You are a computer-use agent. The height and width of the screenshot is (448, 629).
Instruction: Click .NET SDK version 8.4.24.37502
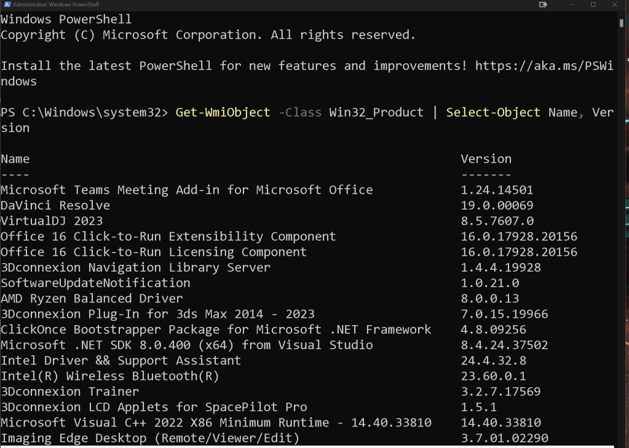(504, 345)
